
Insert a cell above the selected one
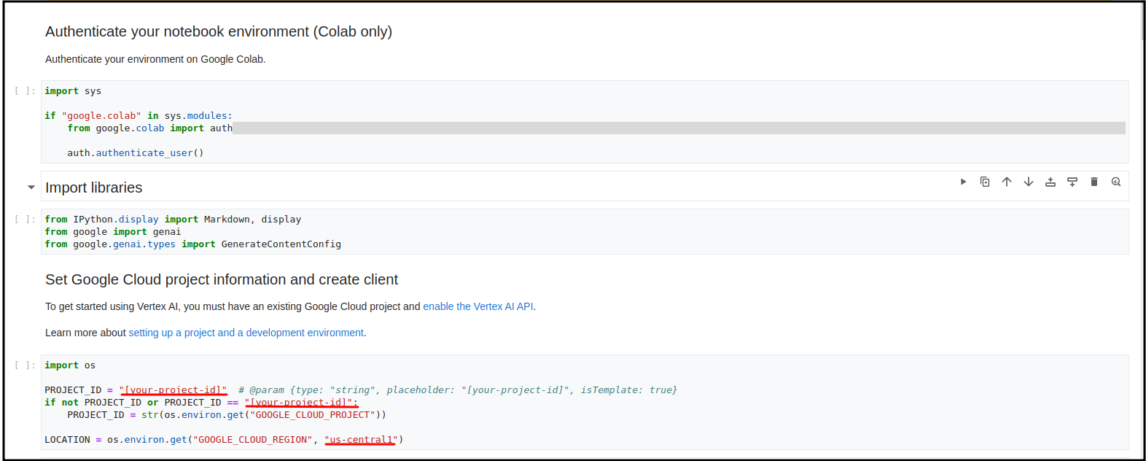point(1050,182)
